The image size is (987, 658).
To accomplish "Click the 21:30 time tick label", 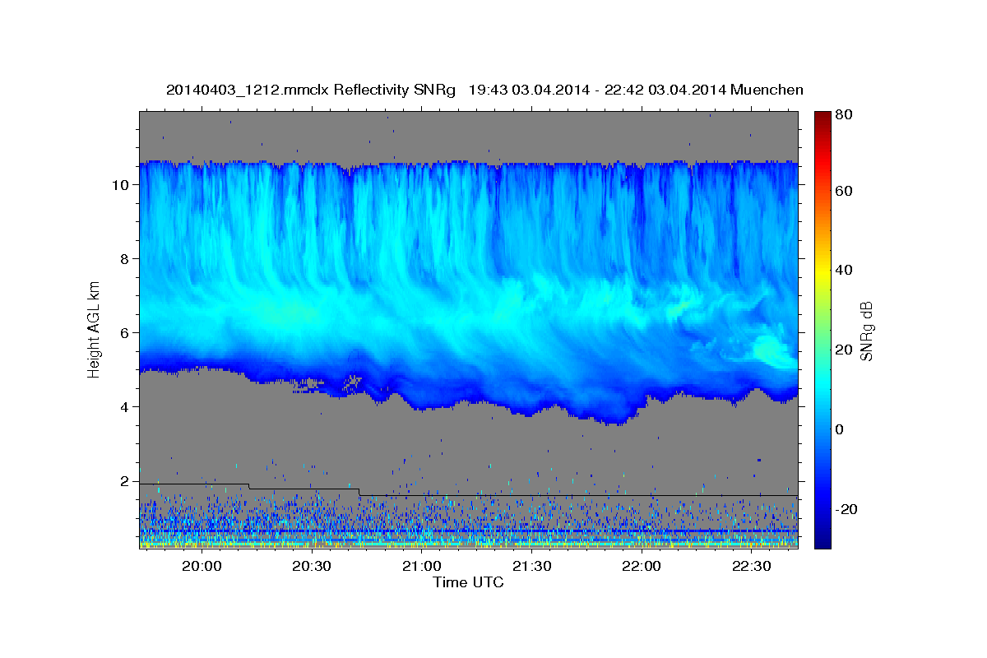I will (x=531, y=566).
